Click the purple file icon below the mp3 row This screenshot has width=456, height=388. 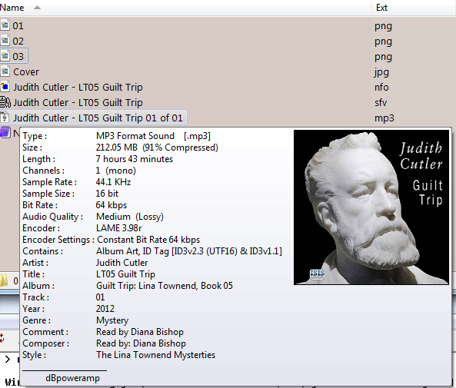tap(5, 132)
